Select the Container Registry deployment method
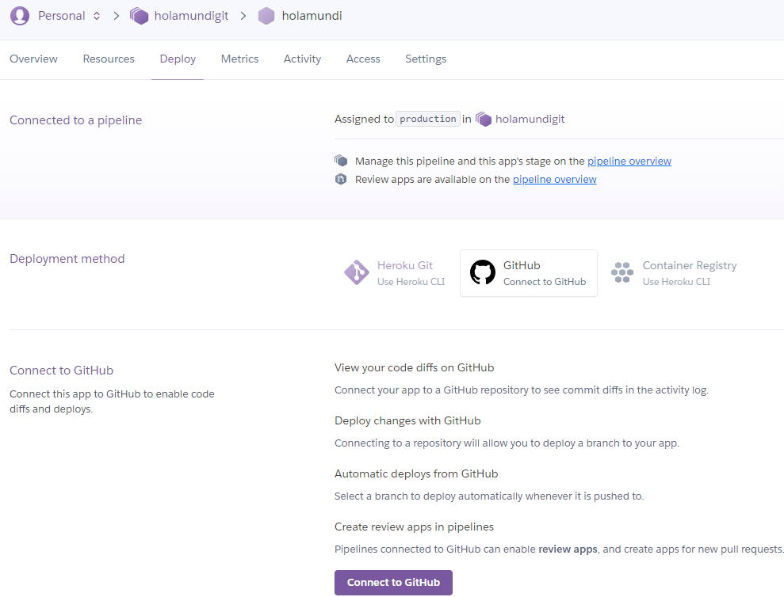This screenshot has height=597, width=784. [x=673, y=272]
